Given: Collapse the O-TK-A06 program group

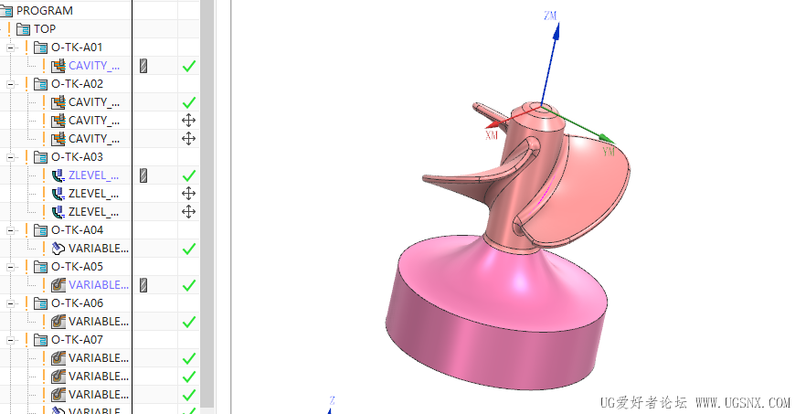Looking at the screenshot, I should [10, 303].
